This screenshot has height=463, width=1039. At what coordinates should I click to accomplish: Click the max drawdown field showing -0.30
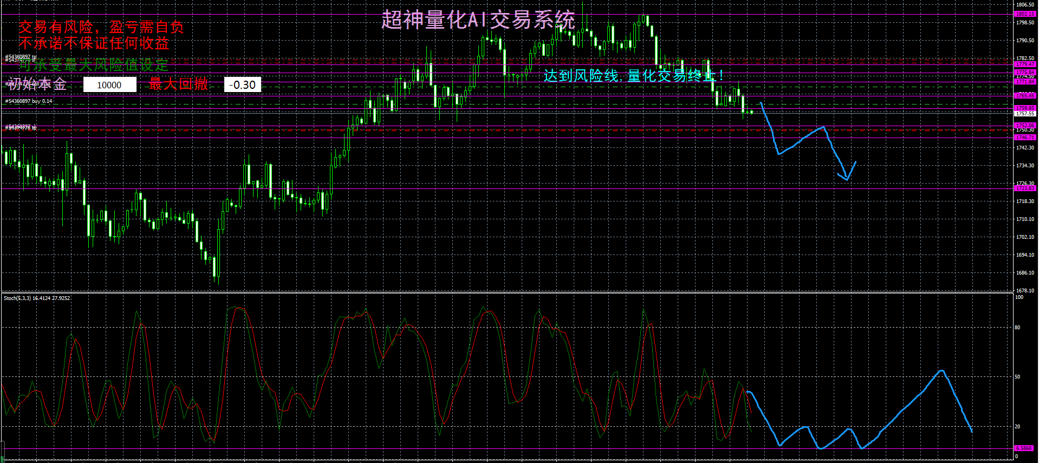242,85
